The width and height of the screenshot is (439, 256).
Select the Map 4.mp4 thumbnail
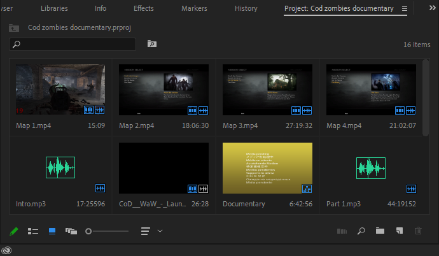click(371, 90)
